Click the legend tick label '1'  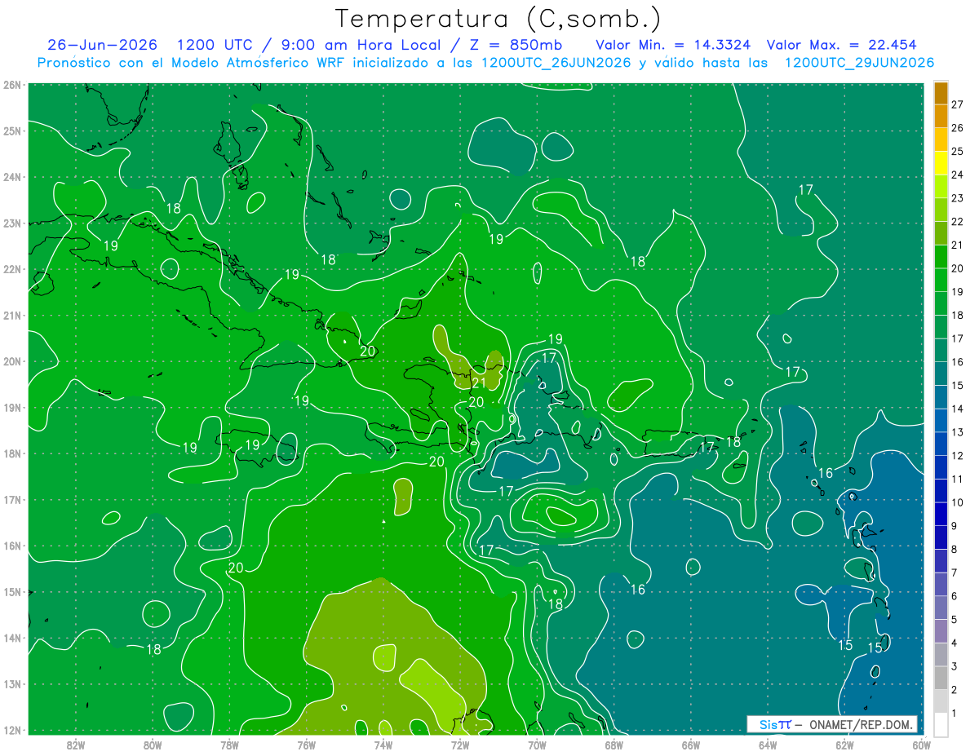955,713
